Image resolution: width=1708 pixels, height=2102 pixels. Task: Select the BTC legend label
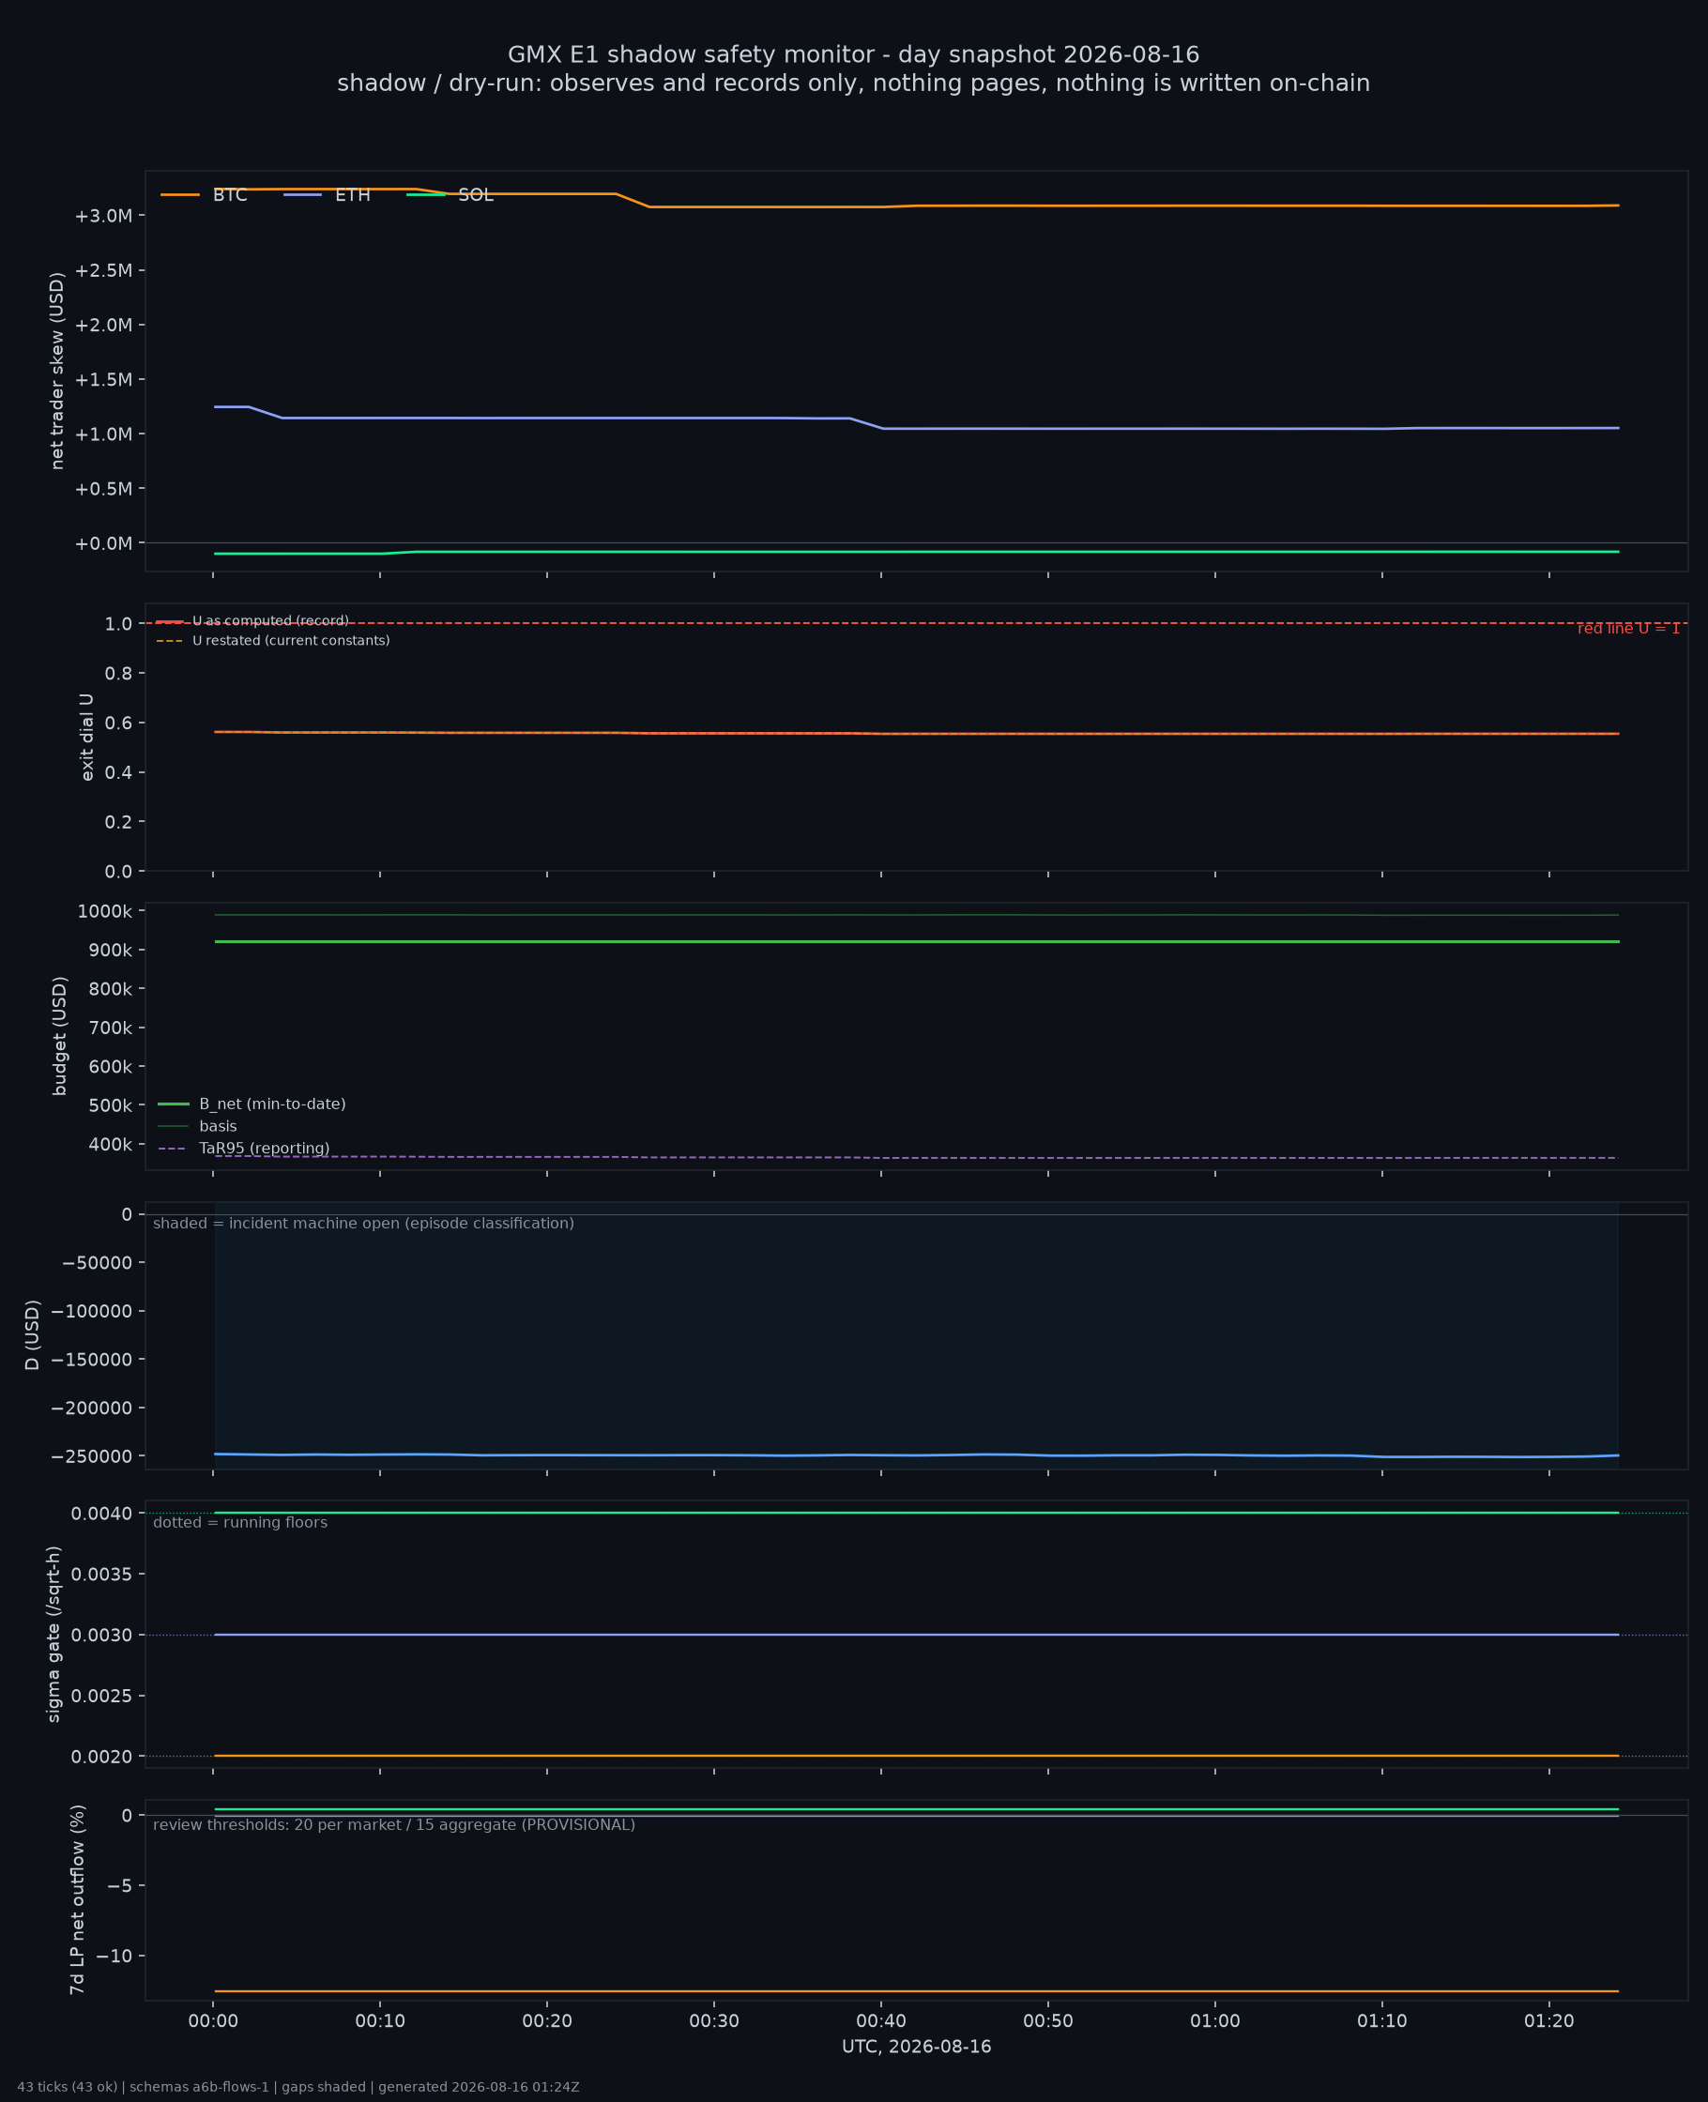(x=229, y=195)
